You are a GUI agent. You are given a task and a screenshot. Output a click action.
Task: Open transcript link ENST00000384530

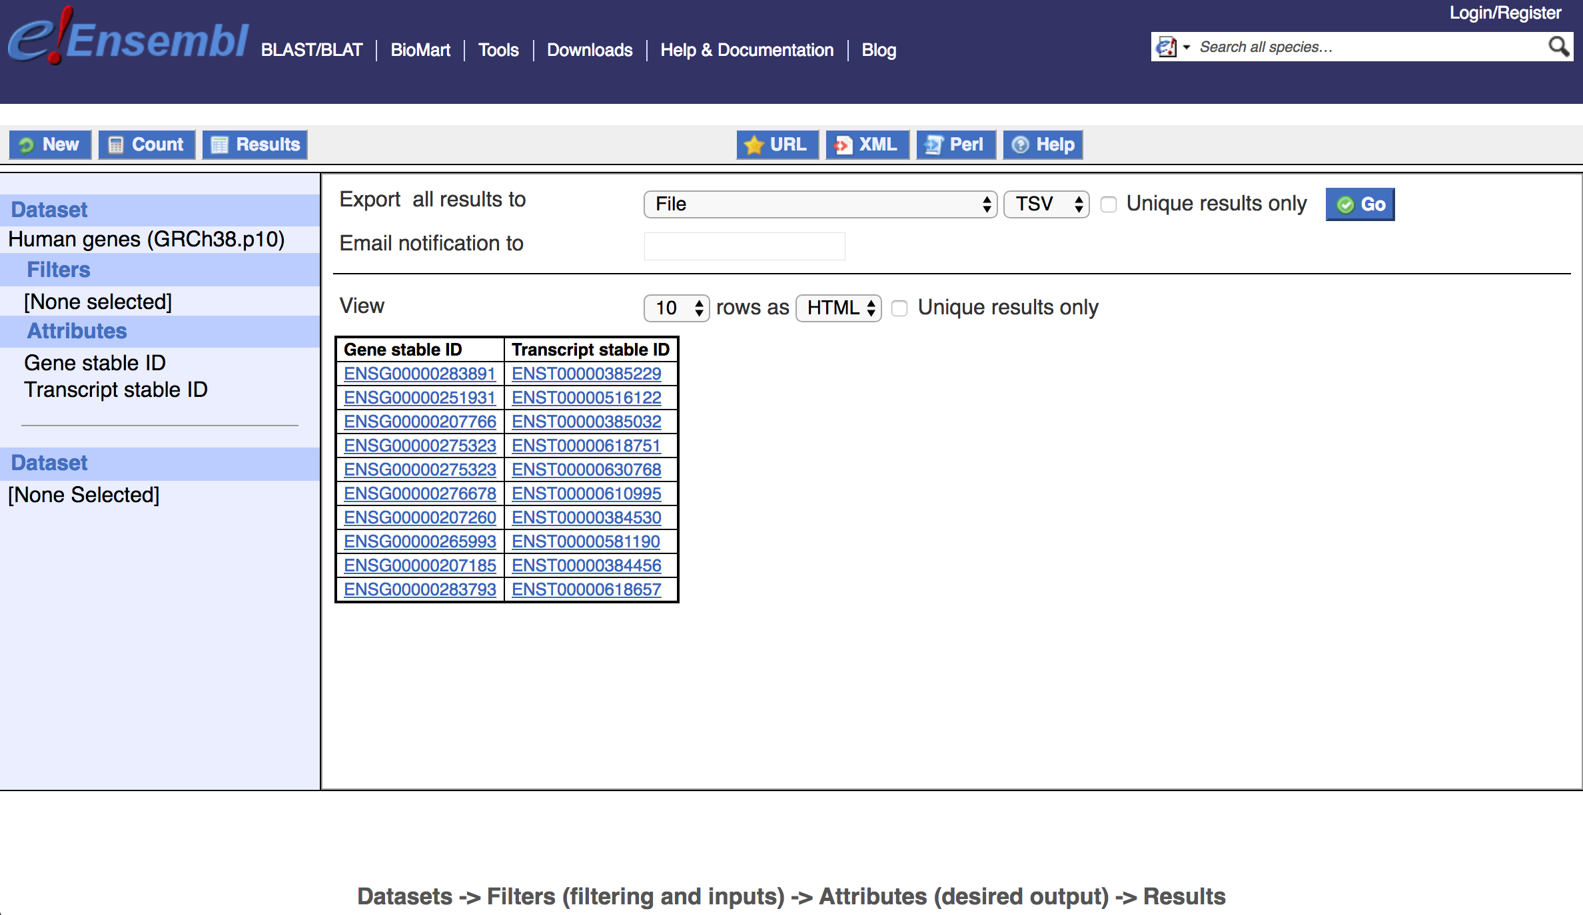pyautogui.click(x=586, y=517)
